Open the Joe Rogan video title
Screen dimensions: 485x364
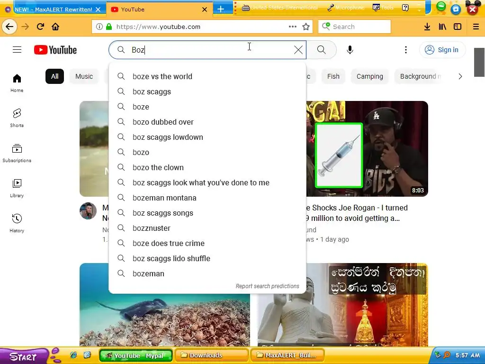[357, 213]
